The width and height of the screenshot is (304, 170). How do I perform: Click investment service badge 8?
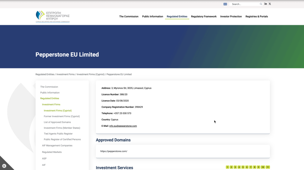coord(255,167)
